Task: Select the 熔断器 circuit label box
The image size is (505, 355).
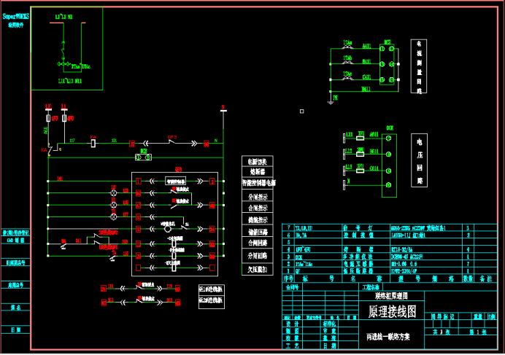Action: (x=257, y=171)
